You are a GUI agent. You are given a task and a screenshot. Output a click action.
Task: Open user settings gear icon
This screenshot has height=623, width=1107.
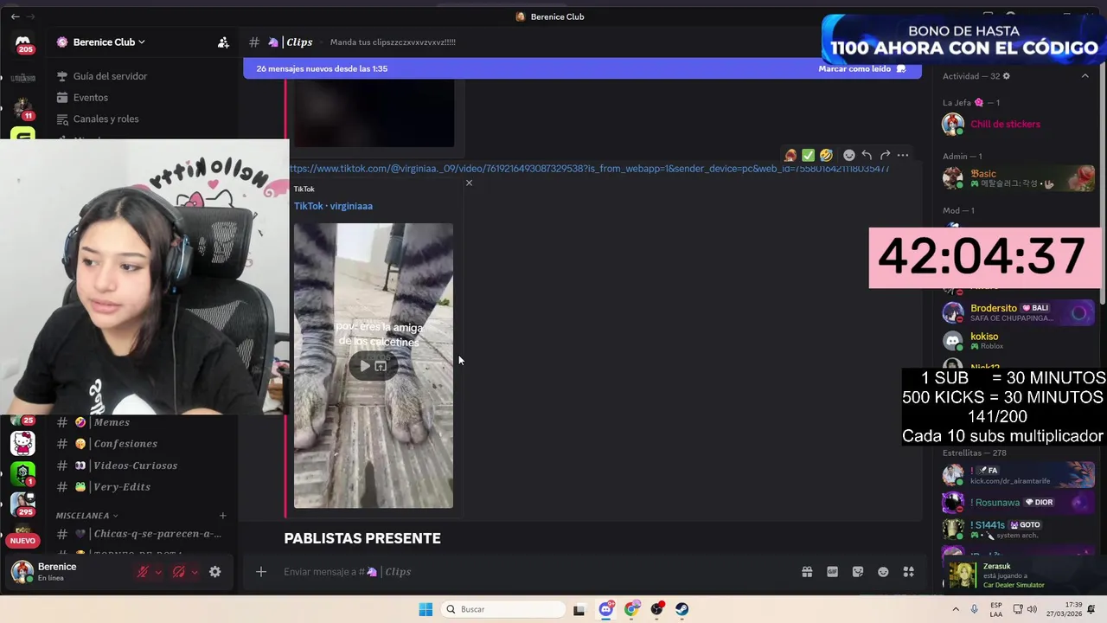(214, 572)
